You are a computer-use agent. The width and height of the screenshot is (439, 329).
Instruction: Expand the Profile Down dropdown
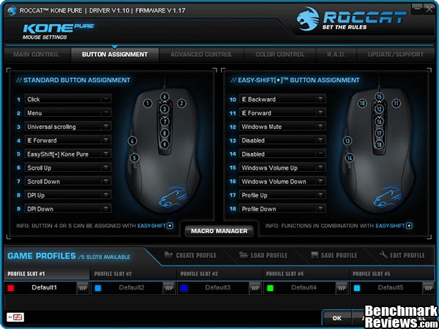tap(282, 208)
